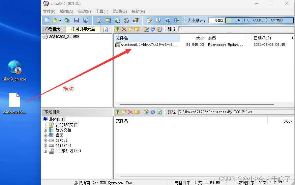
Task: Click the rename icon in disc pane toolbar
Action: point(137,29)
